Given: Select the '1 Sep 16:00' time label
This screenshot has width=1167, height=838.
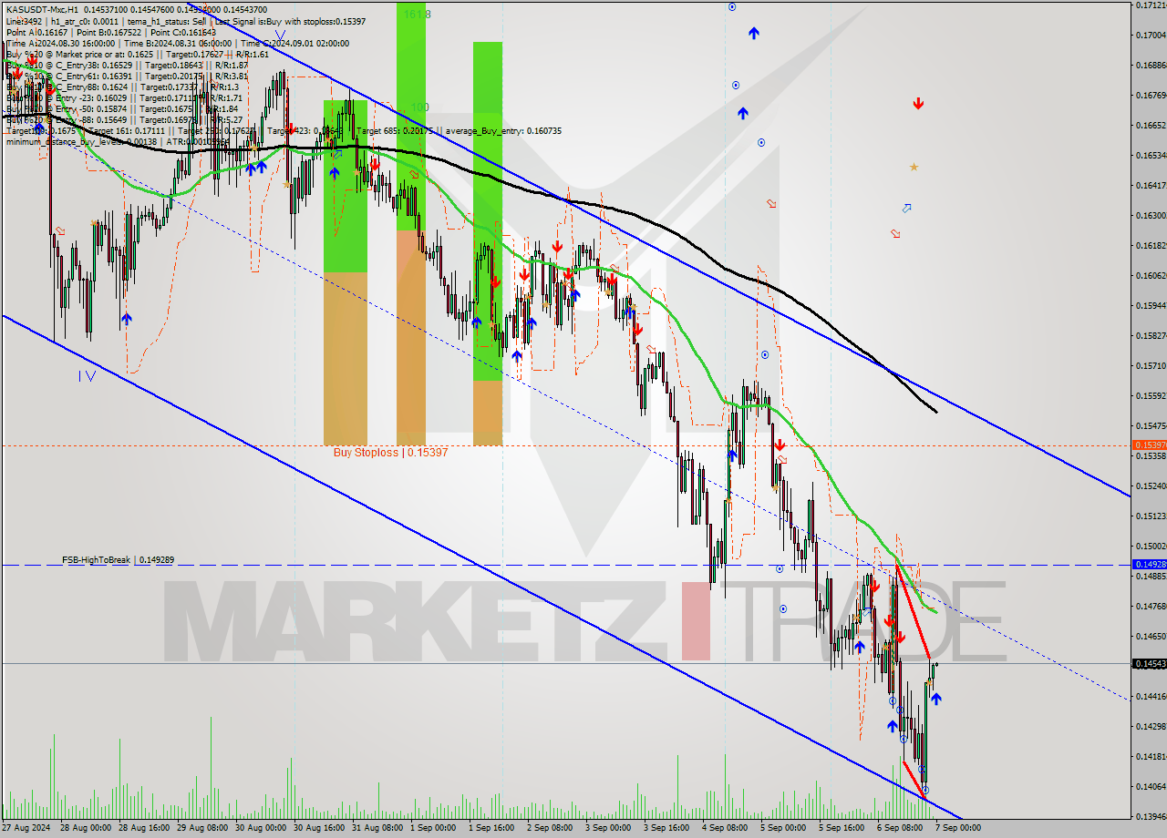Looking at the screenshot, I should click(493, 828).
